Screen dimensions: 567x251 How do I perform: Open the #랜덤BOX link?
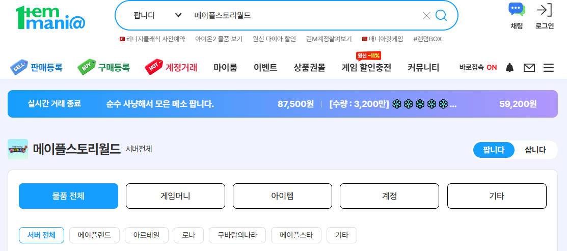[427, 39]
